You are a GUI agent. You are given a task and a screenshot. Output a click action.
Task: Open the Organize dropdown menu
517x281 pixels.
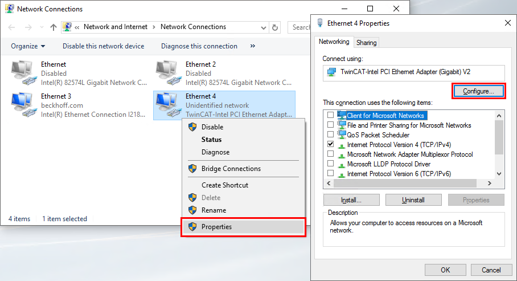tap(28, 46)
